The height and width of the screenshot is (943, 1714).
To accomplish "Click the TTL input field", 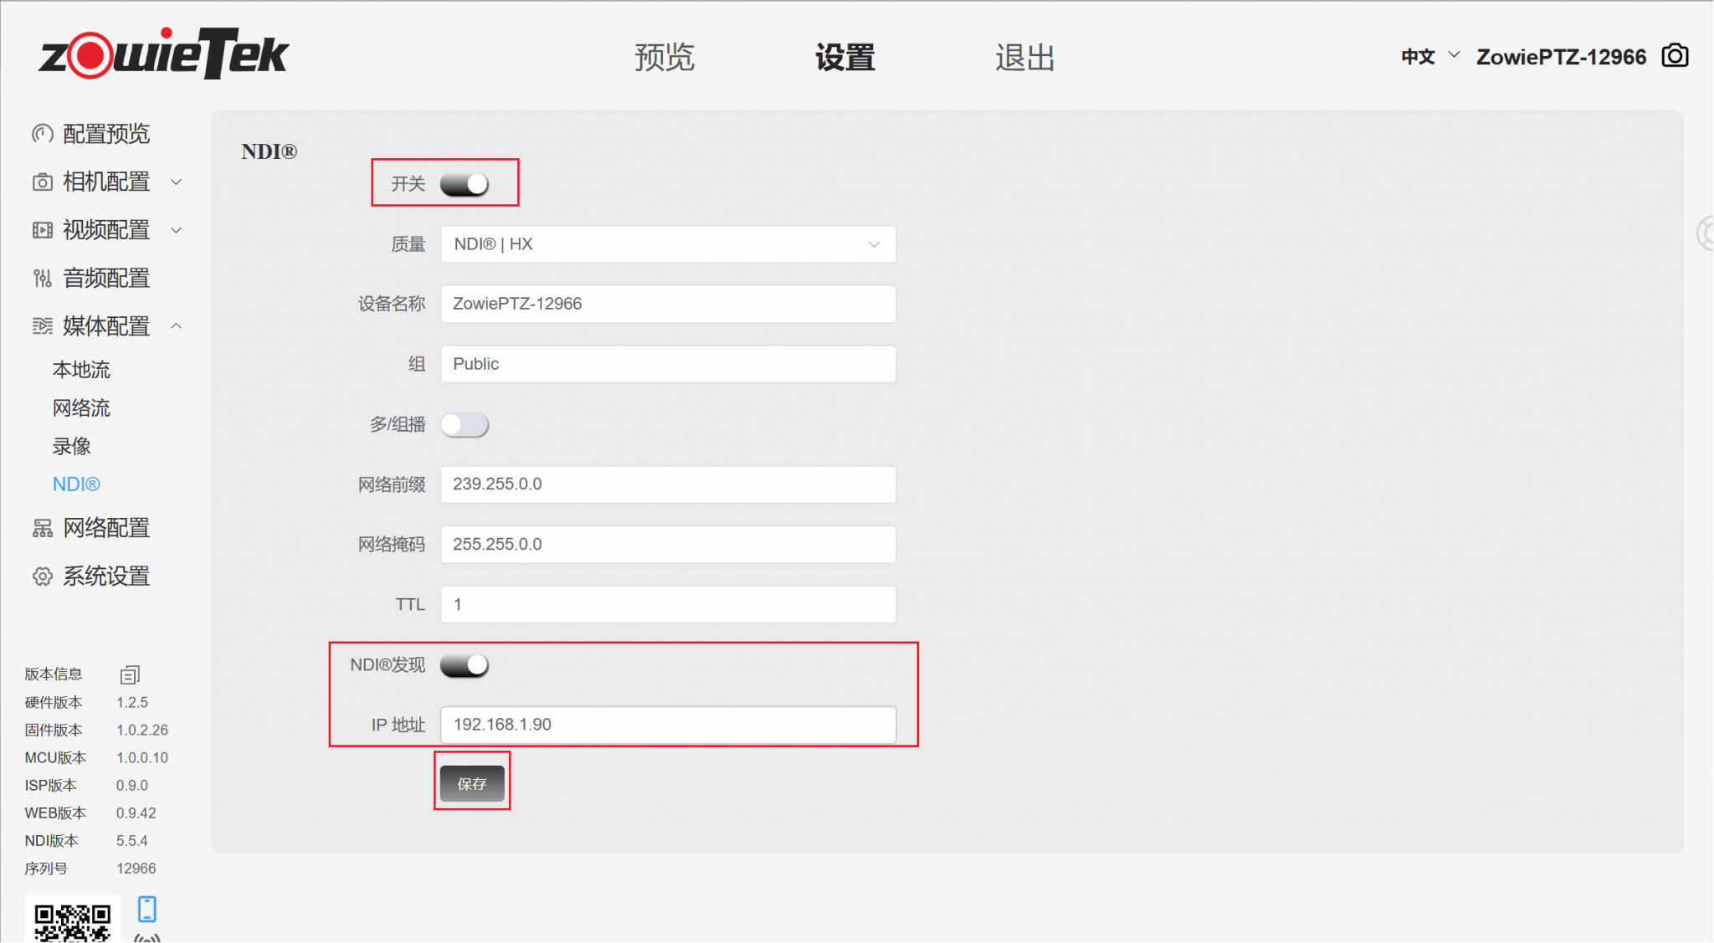I will tap(668, 604).
